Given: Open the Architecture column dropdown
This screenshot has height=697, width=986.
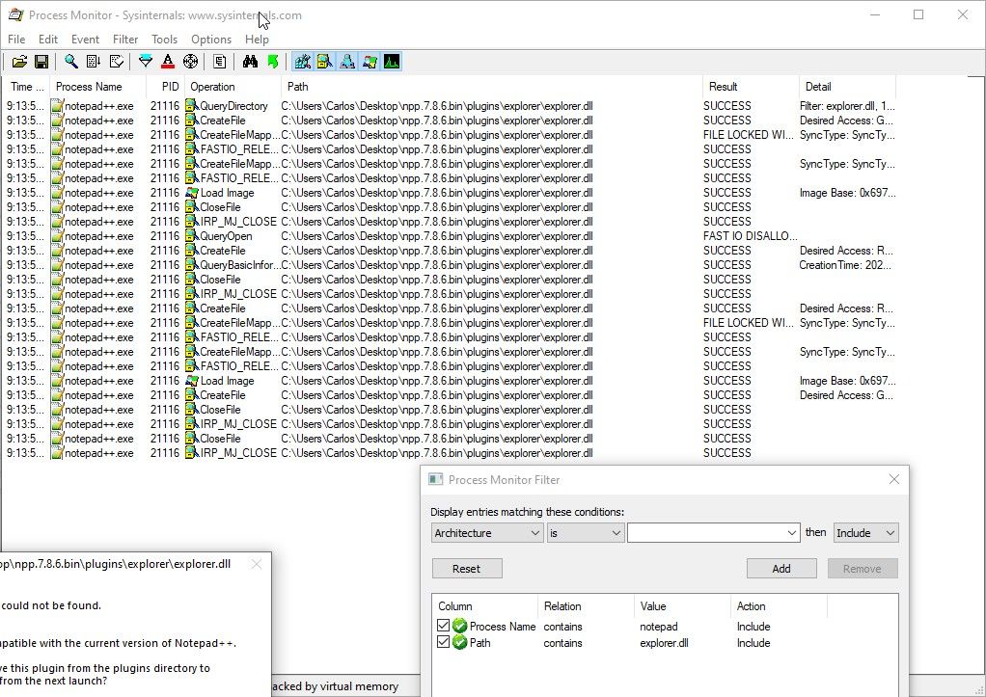Looking at the screenshot, I should [x=487, y=533].
